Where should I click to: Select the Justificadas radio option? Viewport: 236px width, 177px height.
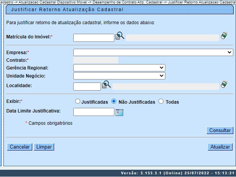point(78,102)
